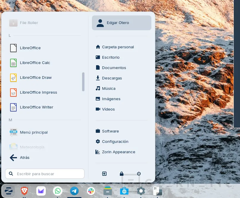The image size is (240, 198).
Task: Power off the computer
Action: (139, 174)
